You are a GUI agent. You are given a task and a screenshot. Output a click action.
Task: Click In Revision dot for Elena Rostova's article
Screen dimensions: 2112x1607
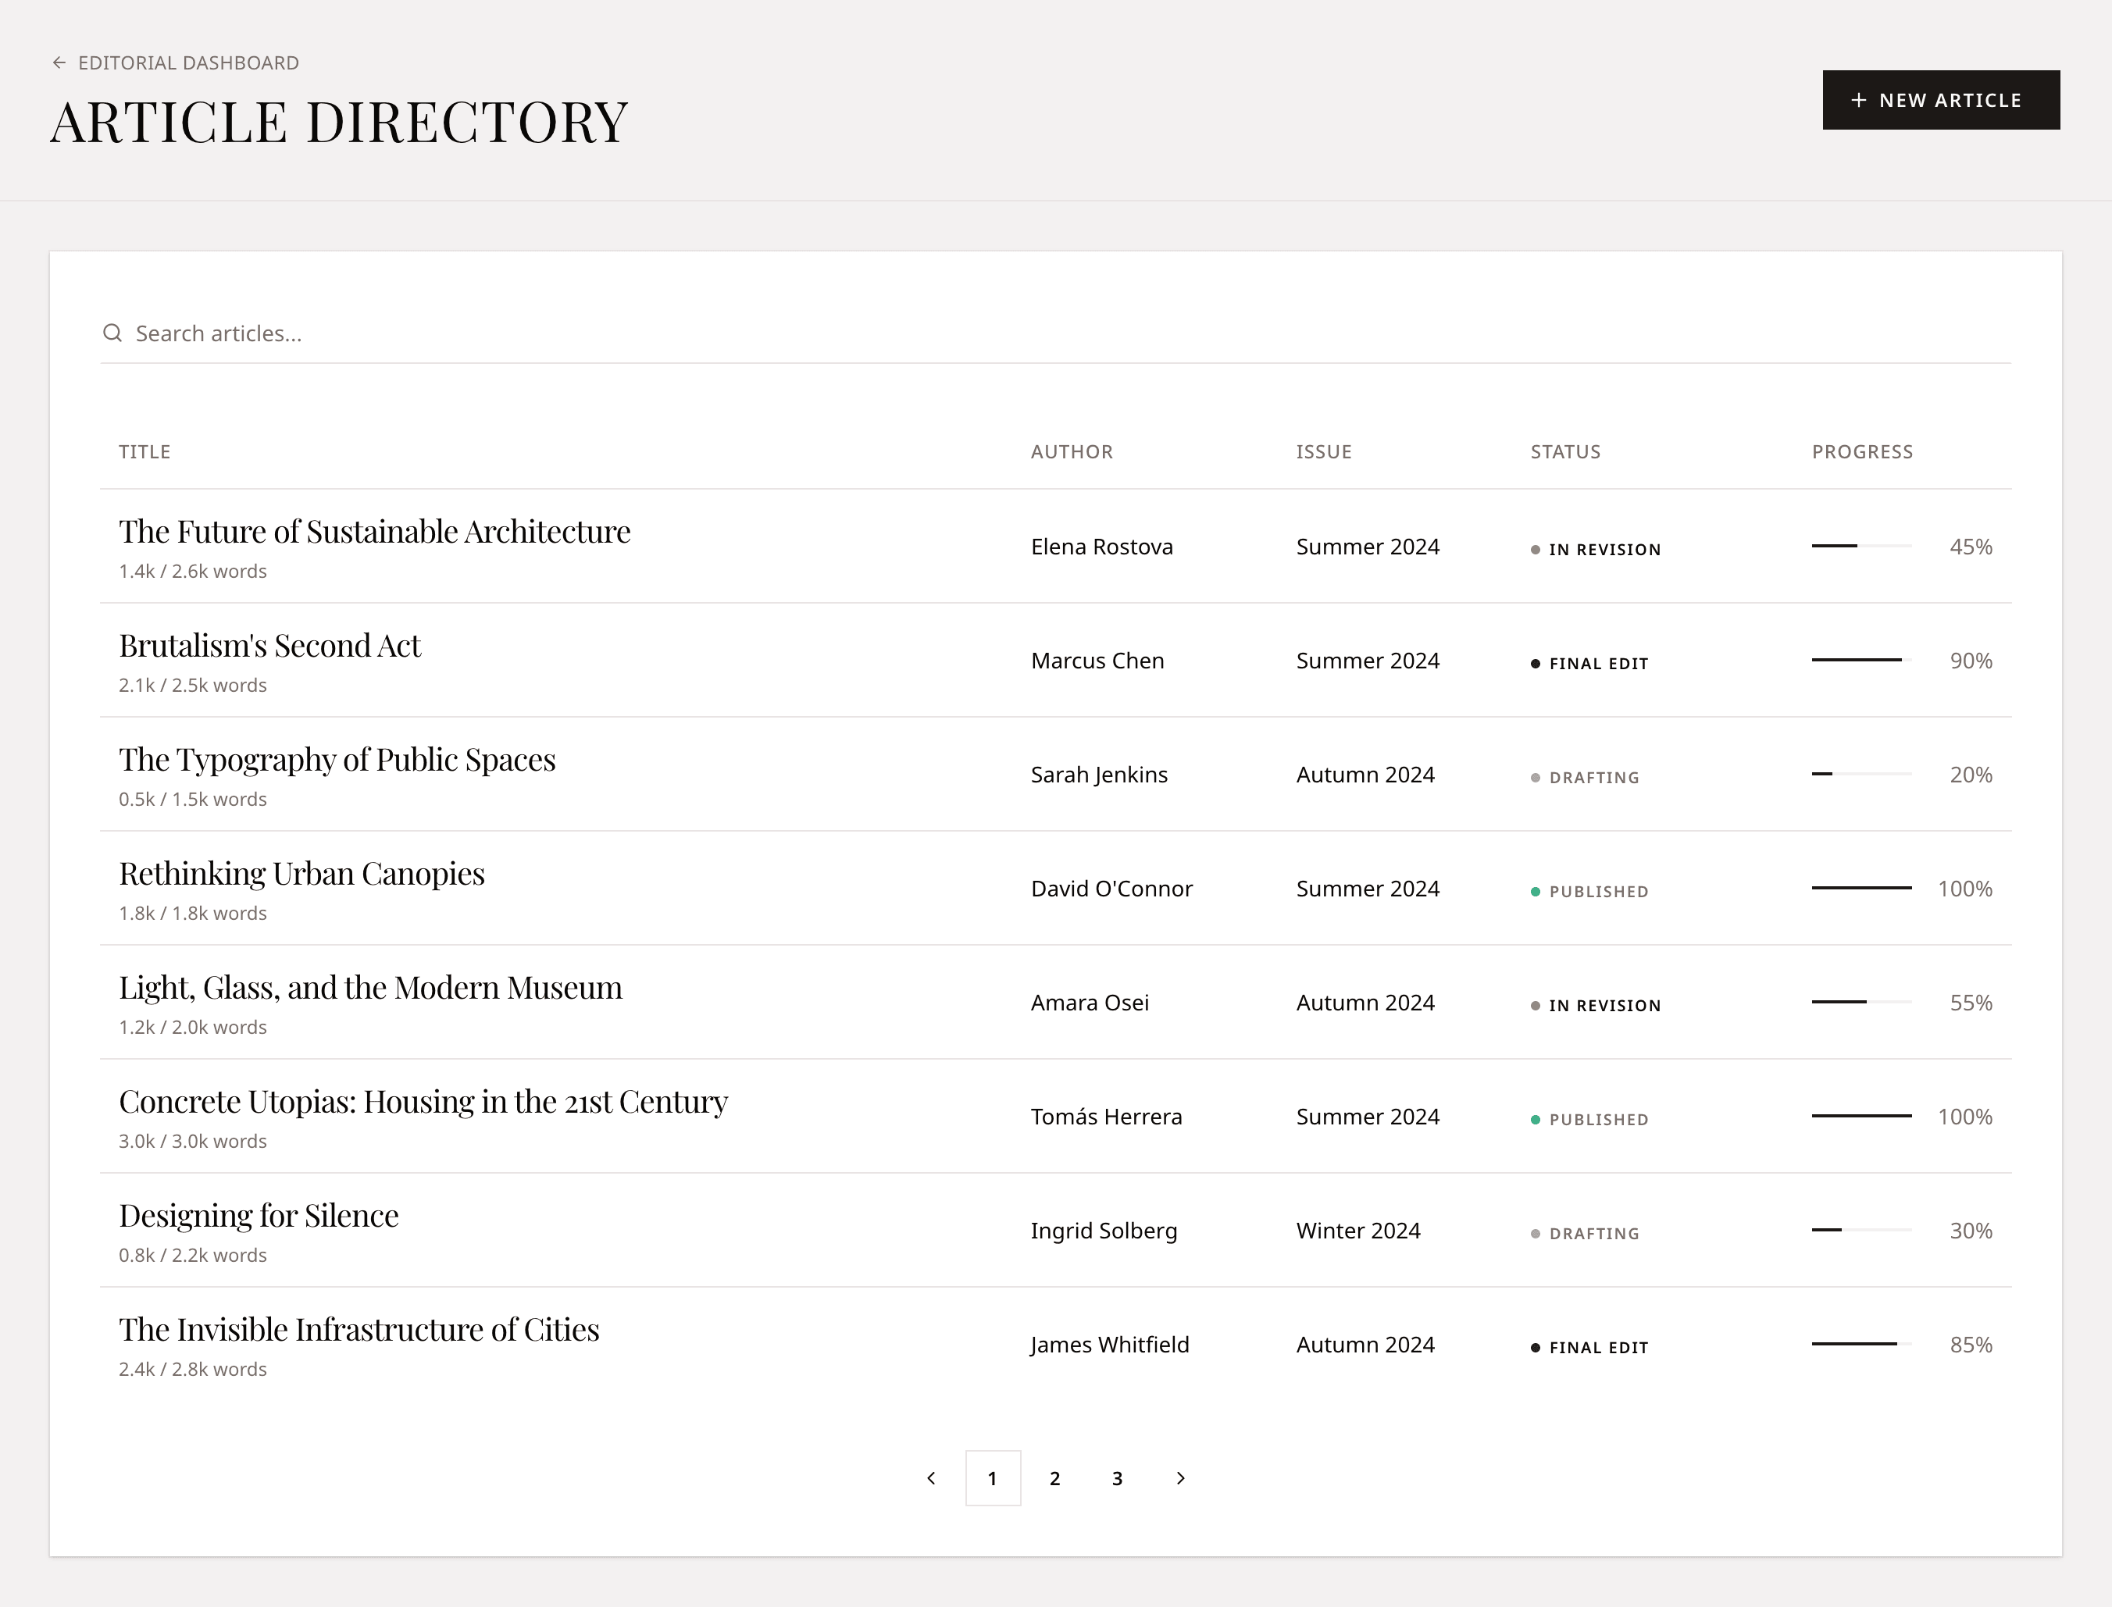[1536, 550]
